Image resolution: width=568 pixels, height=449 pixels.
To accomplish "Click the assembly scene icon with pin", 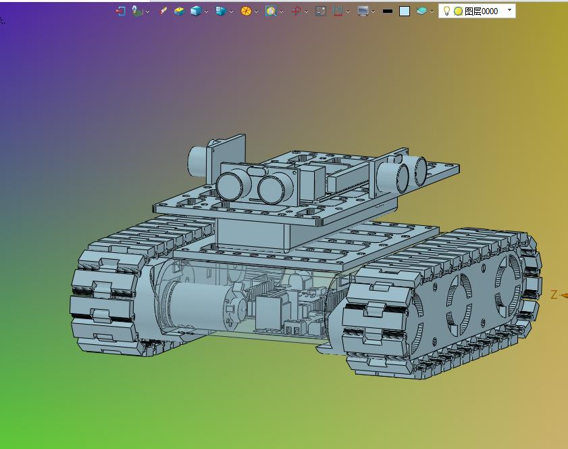I will [137, 11].
